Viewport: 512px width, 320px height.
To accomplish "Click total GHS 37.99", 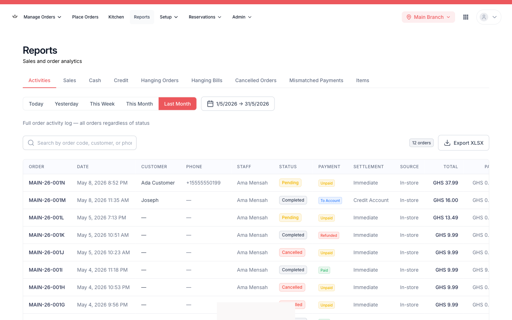I will pos(446,183).
